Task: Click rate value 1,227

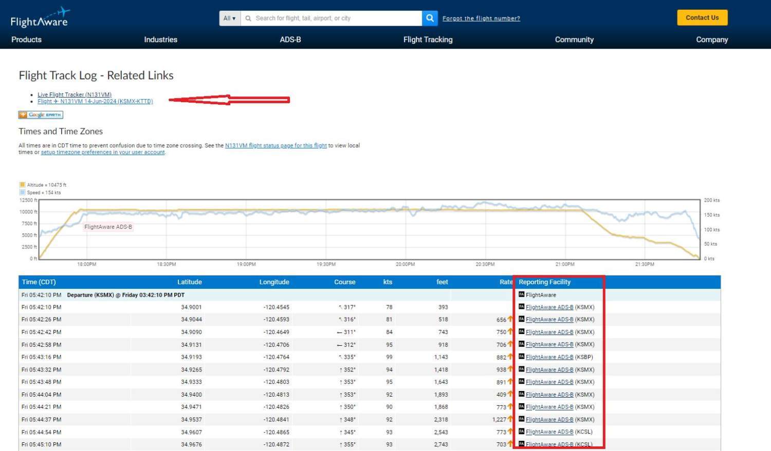Action: [499, 420]
